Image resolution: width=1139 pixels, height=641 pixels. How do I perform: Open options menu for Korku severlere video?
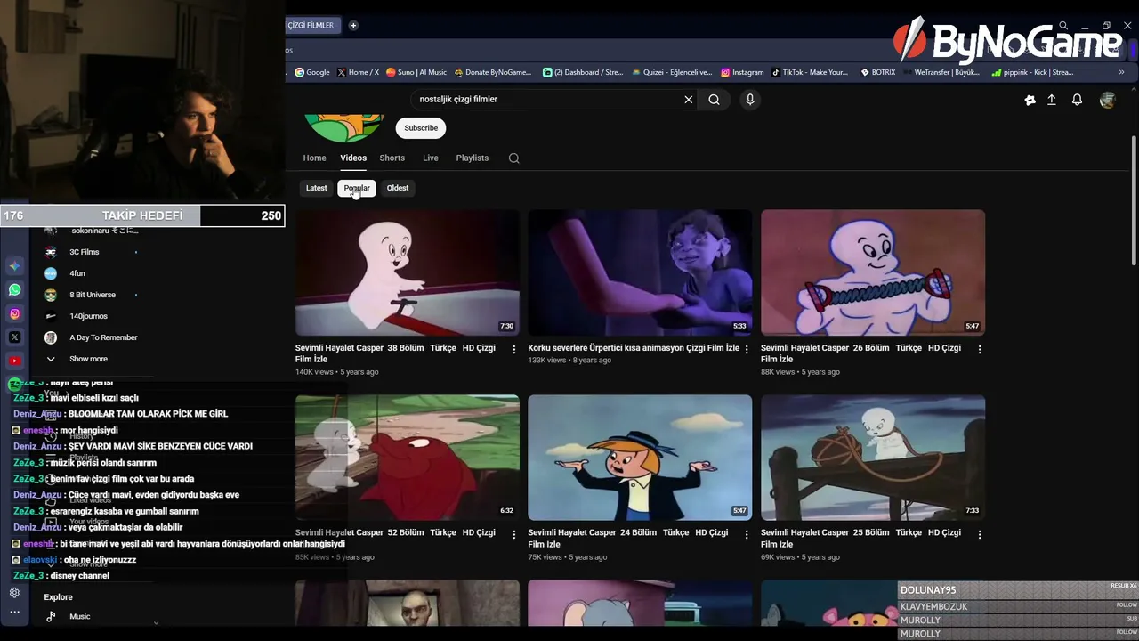746,349
